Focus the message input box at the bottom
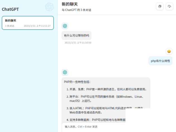 (117, 127)
